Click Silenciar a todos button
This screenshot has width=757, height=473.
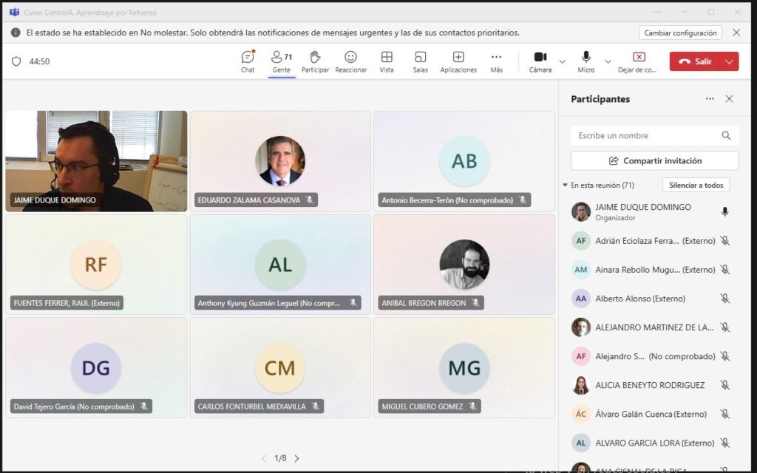[x=696, y=186]
